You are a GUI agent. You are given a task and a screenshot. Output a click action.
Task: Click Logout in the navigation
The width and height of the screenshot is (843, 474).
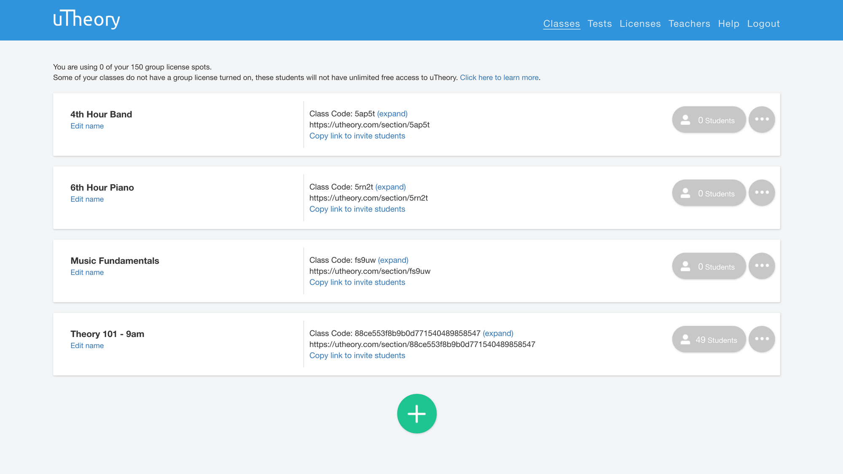763,24
